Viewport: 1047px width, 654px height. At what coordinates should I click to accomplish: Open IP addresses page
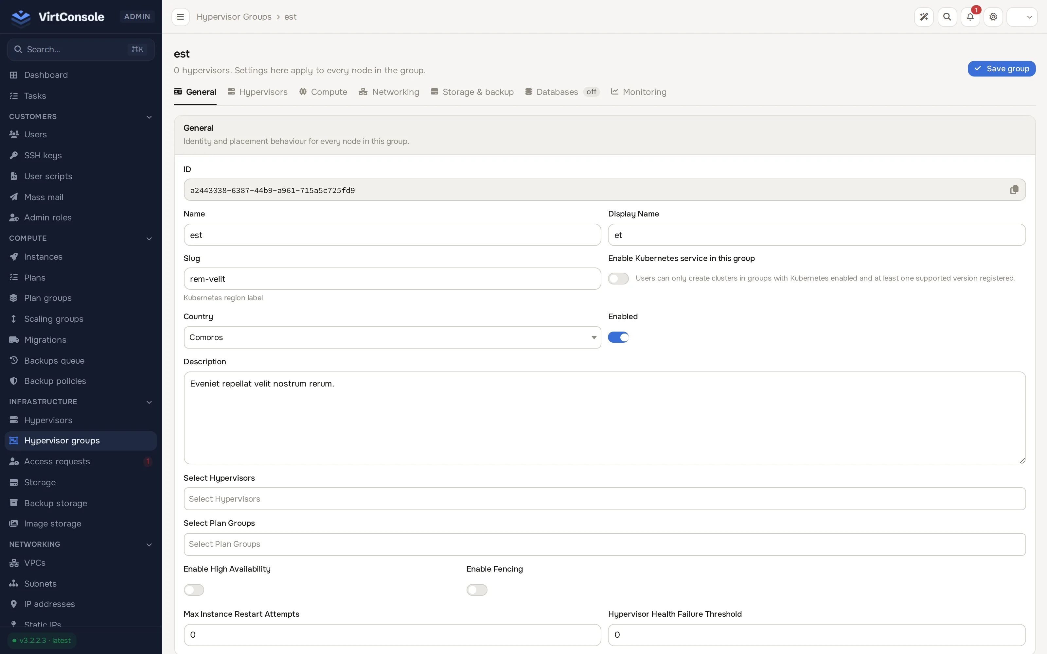pos(81,604)
